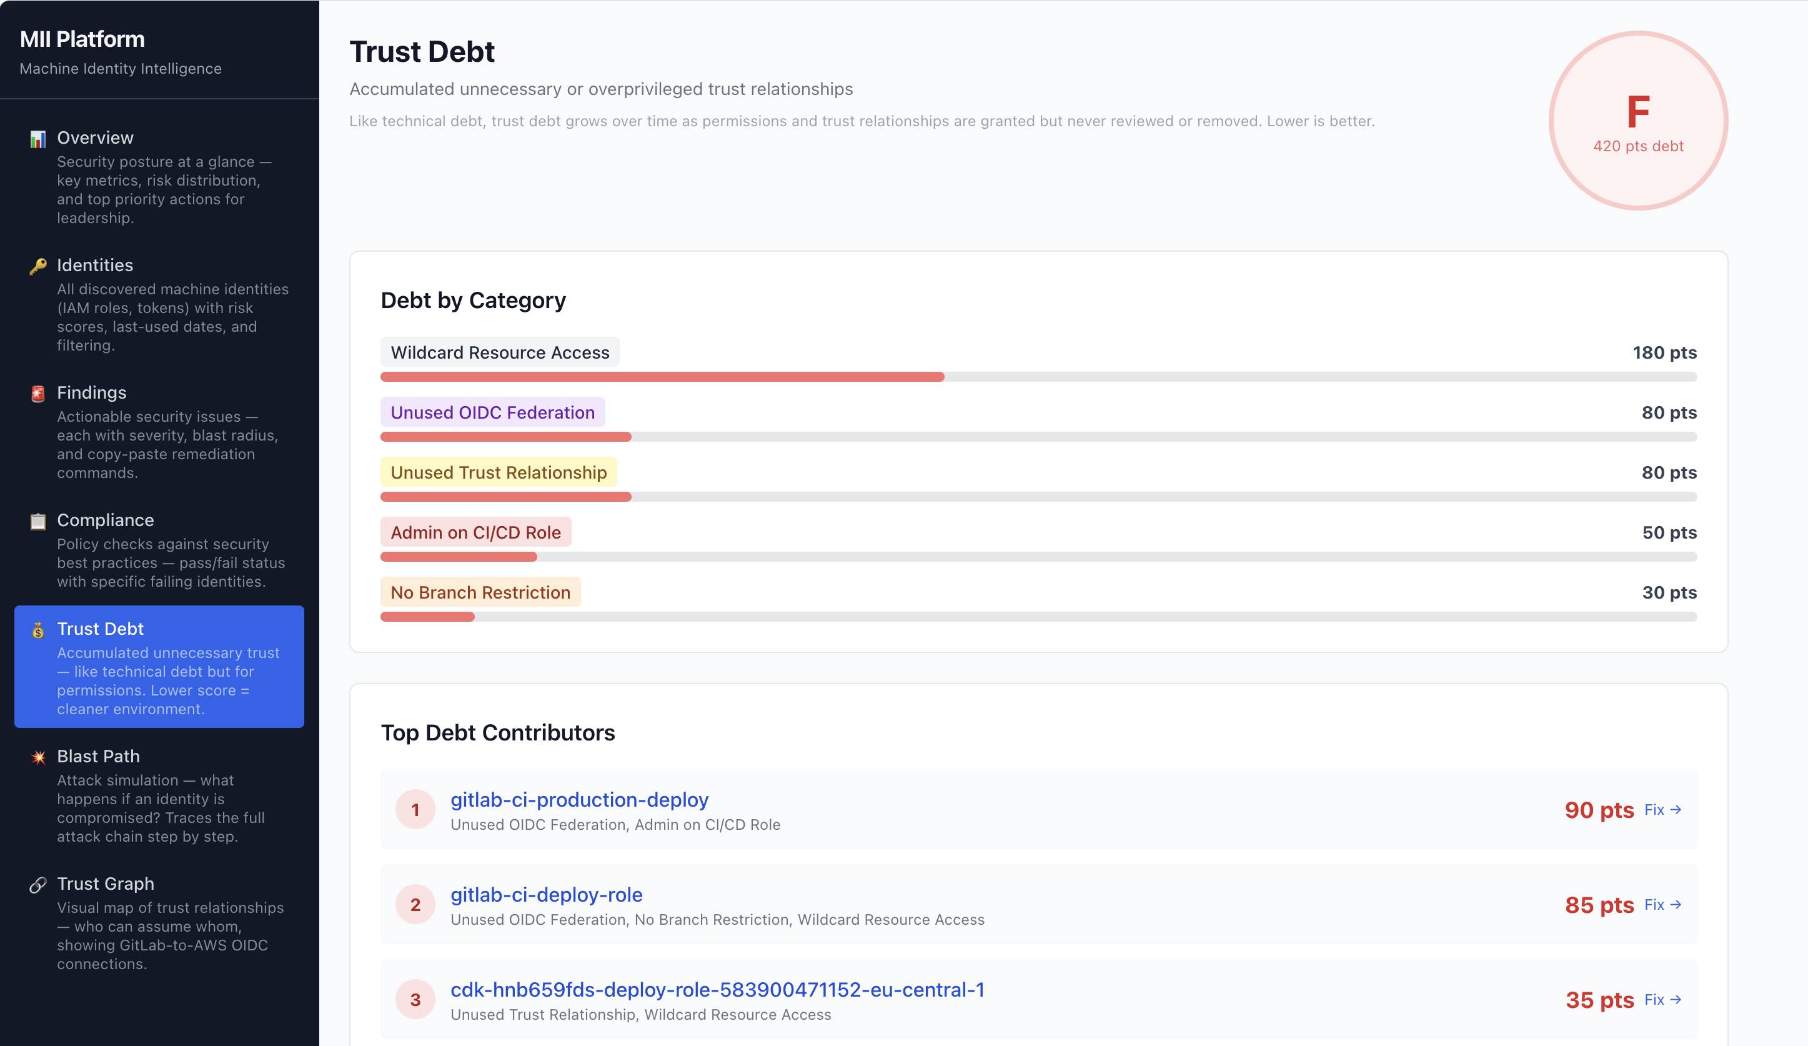Click the 30 pts value

tap(1669, 592)
